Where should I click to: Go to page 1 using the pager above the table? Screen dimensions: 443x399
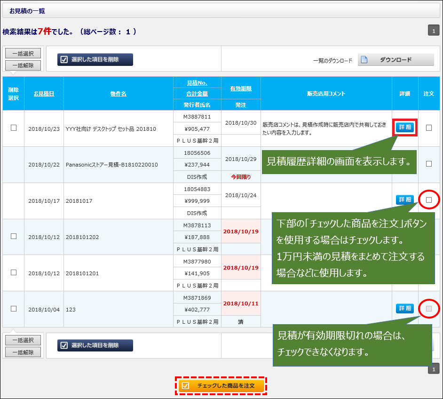(434, 31)
